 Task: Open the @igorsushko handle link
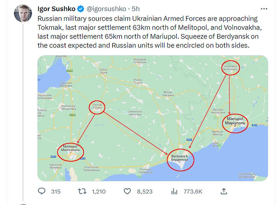[x=106, y=9]
